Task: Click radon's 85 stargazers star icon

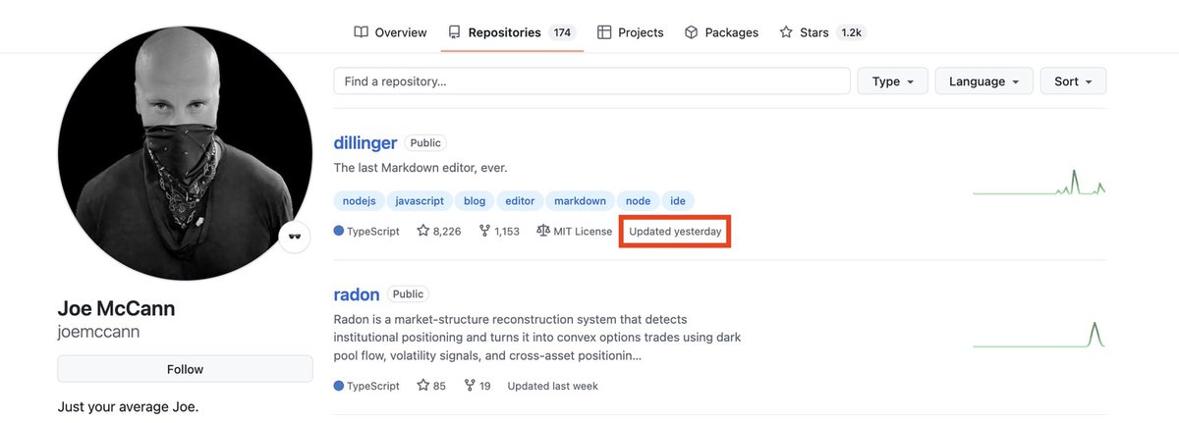Action: tap(423, 386)
